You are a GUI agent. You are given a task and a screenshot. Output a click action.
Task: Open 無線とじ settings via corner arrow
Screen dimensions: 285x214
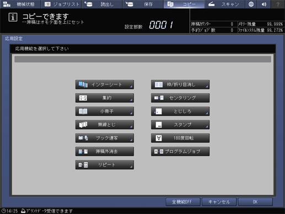pos(131,126)
